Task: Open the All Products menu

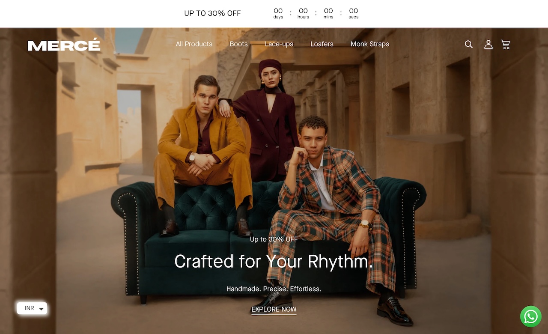Action: pos(194,44)
